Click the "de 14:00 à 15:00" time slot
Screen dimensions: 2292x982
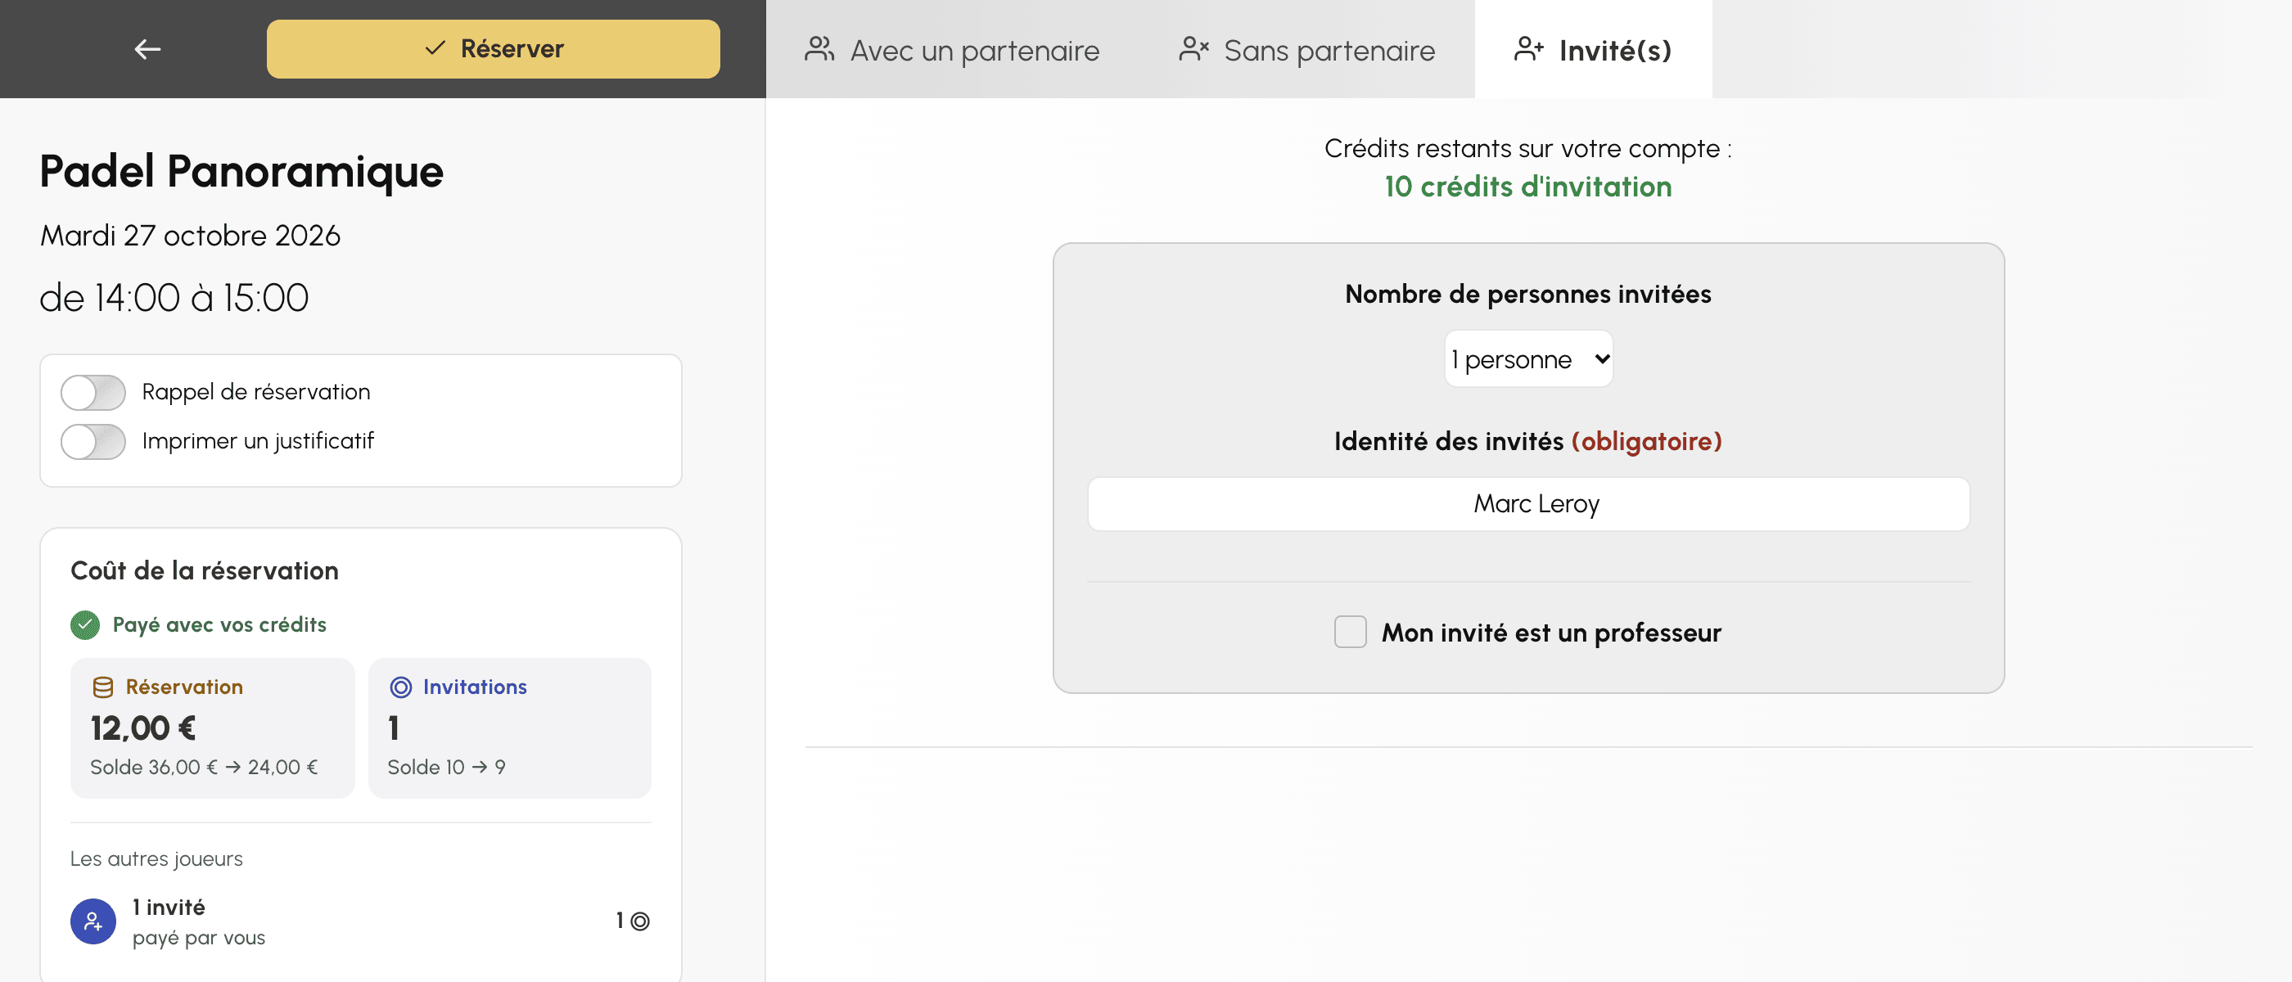(174, 297)
